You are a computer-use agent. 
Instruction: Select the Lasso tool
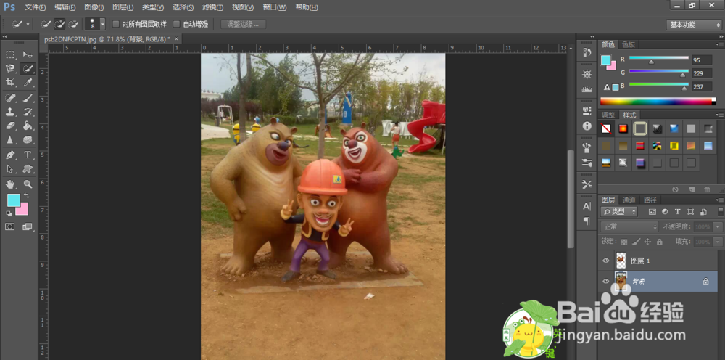point(10,68)
